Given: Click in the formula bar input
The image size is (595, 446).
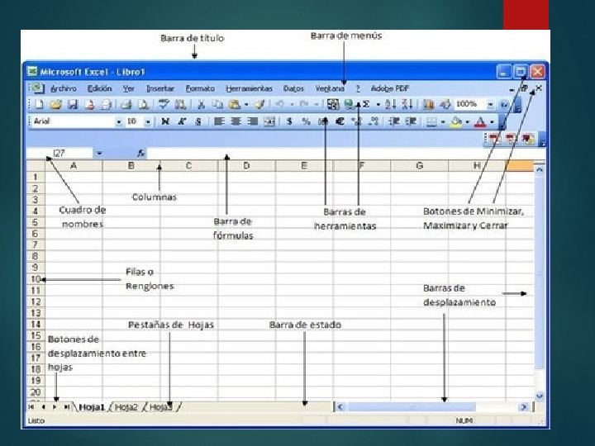Looking at the screenshot, I should (x=345, y=154).
